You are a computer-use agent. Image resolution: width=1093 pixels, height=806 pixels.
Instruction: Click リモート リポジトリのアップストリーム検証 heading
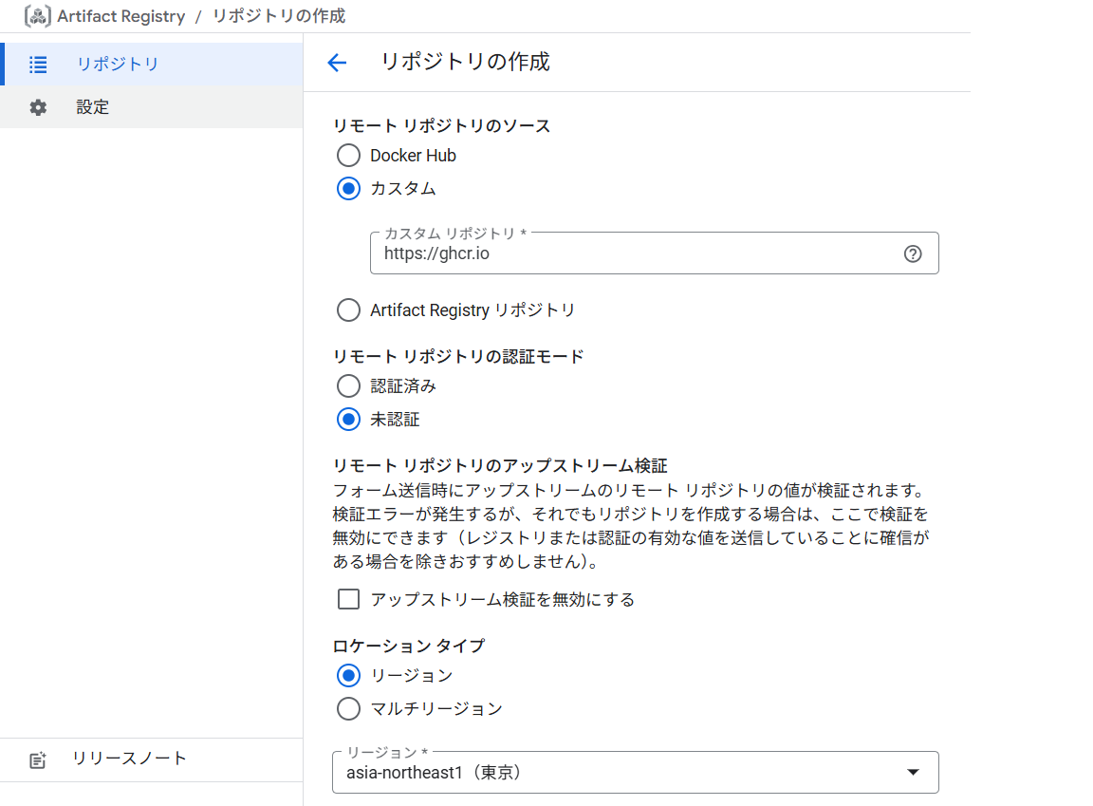500,465
